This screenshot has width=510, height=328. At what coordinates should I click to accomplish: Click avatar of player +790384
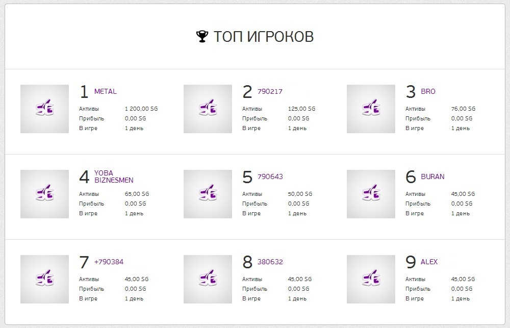coord(44,280)
